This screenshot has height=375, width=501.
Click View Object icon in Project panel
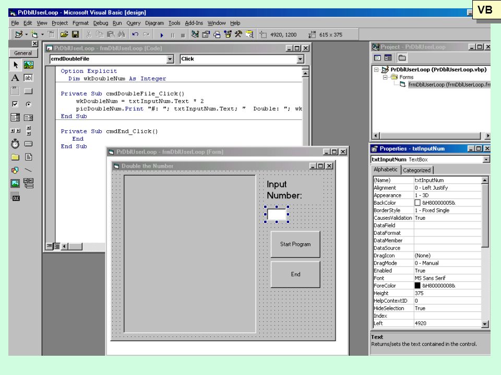coord(388,58)
